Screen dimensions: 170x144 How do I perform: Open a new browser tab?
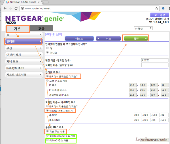coord(46,2)
